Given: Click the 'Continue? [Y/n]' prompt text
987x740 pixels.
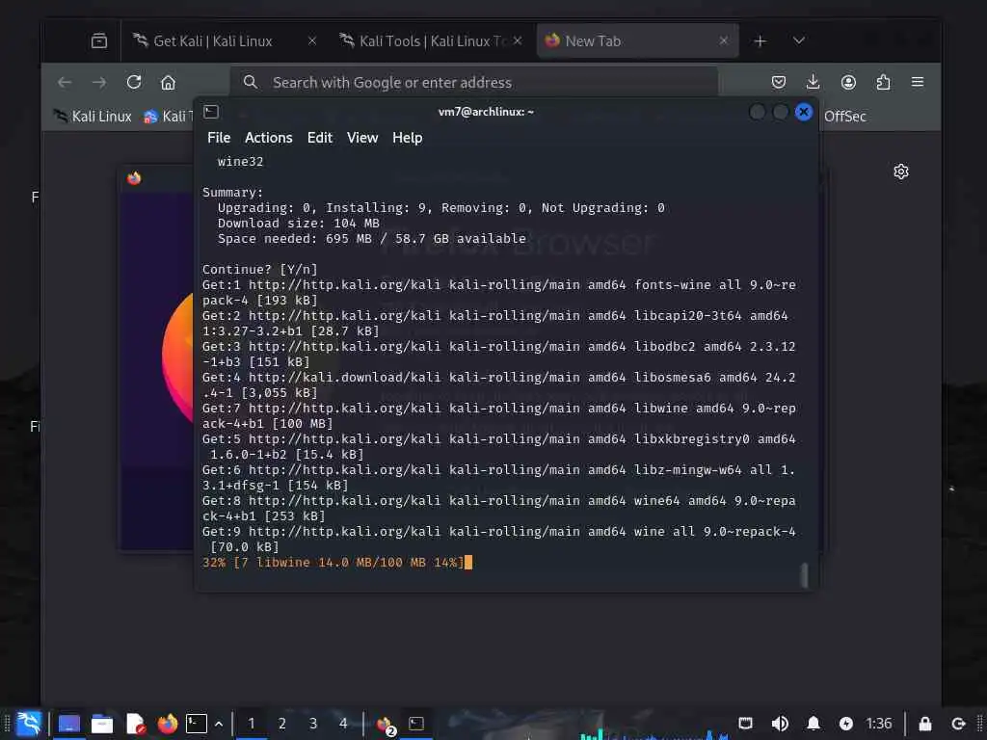Looking at the screenshot, I should coord(260,270).
